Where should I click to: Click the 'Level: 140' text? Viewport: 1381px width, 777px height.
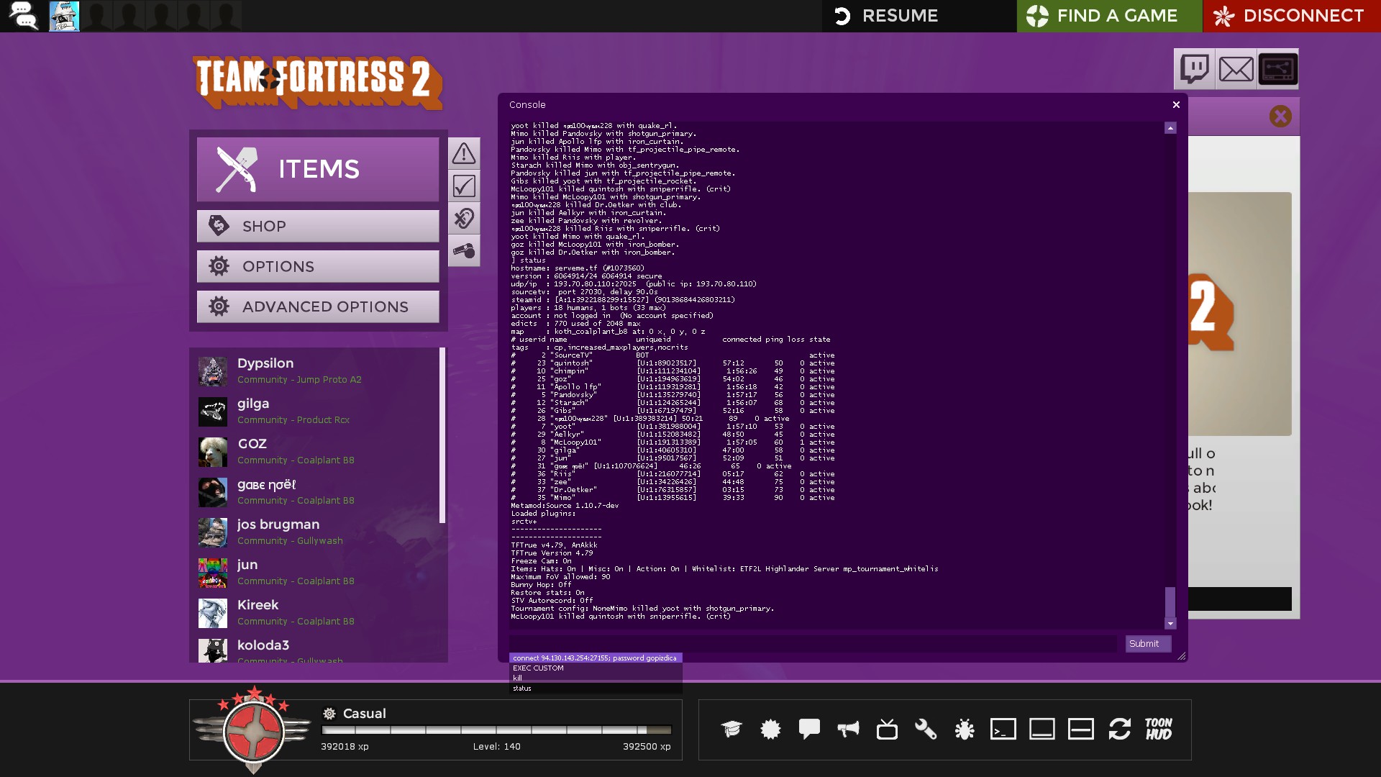click(x=496, y=747)
